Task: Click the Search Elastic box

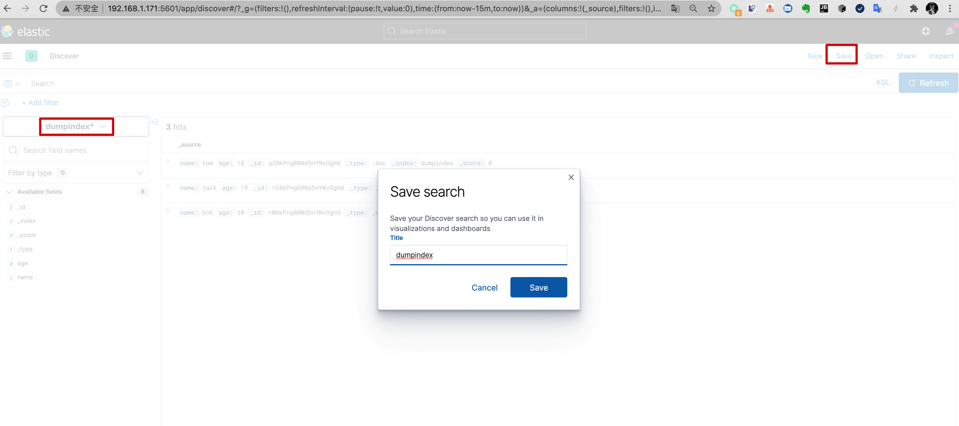Action: 485,31
